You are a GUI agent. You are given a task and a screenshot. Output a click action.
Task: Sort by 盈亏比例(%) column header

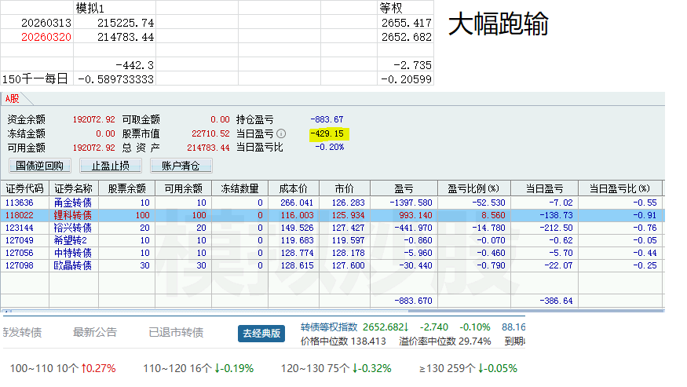coord(473,188)
